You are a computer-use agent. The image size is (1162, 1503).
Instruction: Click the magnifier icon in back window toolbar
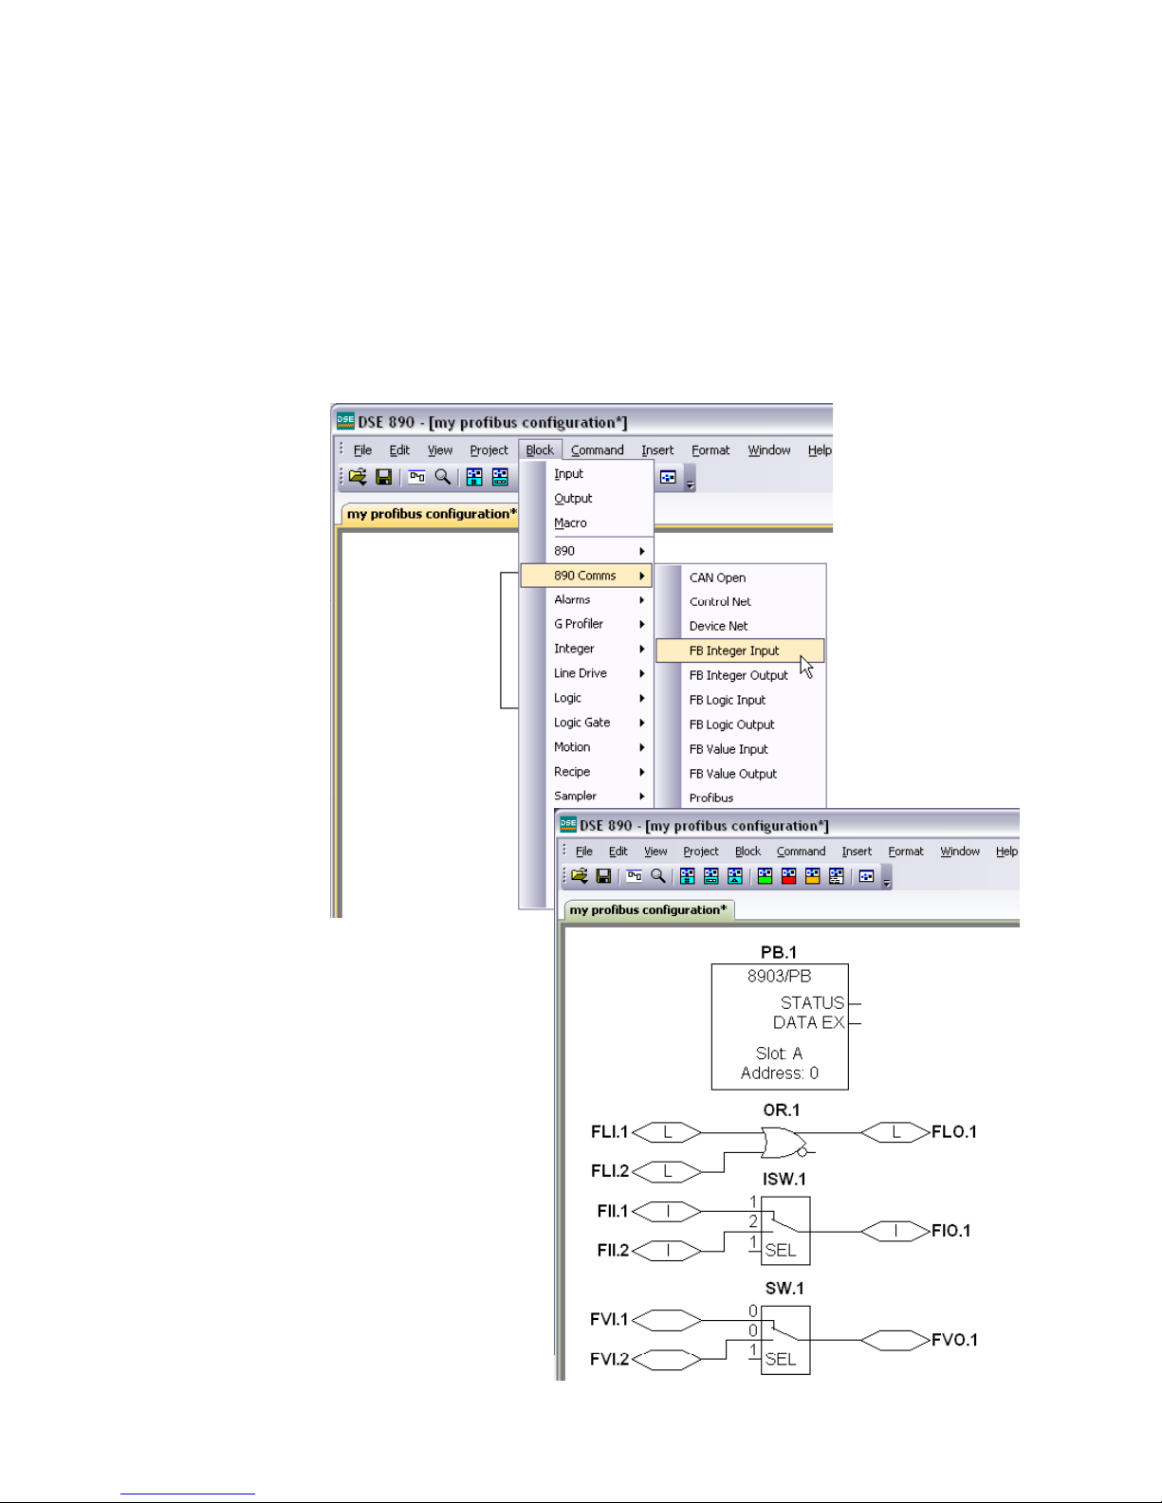click(443, 477)
